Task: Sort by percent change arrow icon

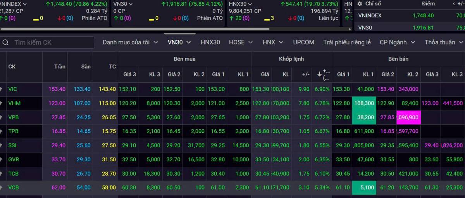Action: [319, 73]
